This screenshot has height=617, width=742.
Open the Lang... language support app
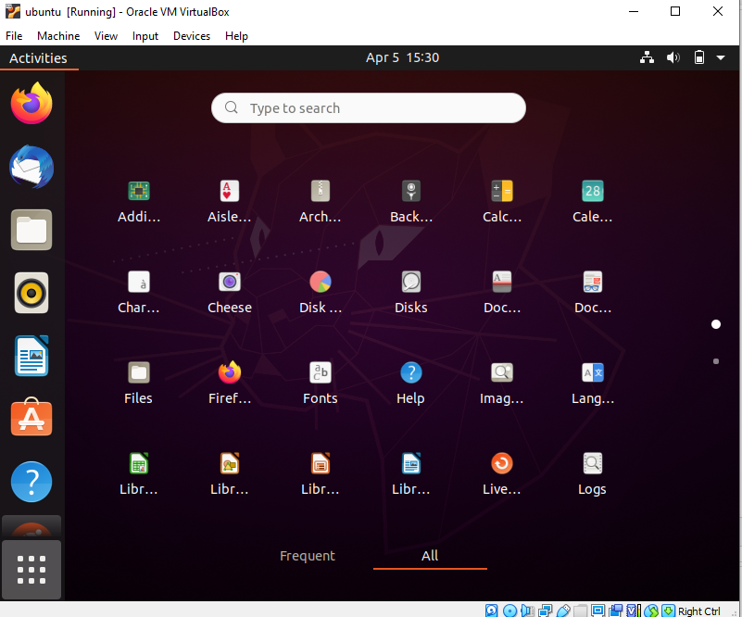(x=593, y=384)
